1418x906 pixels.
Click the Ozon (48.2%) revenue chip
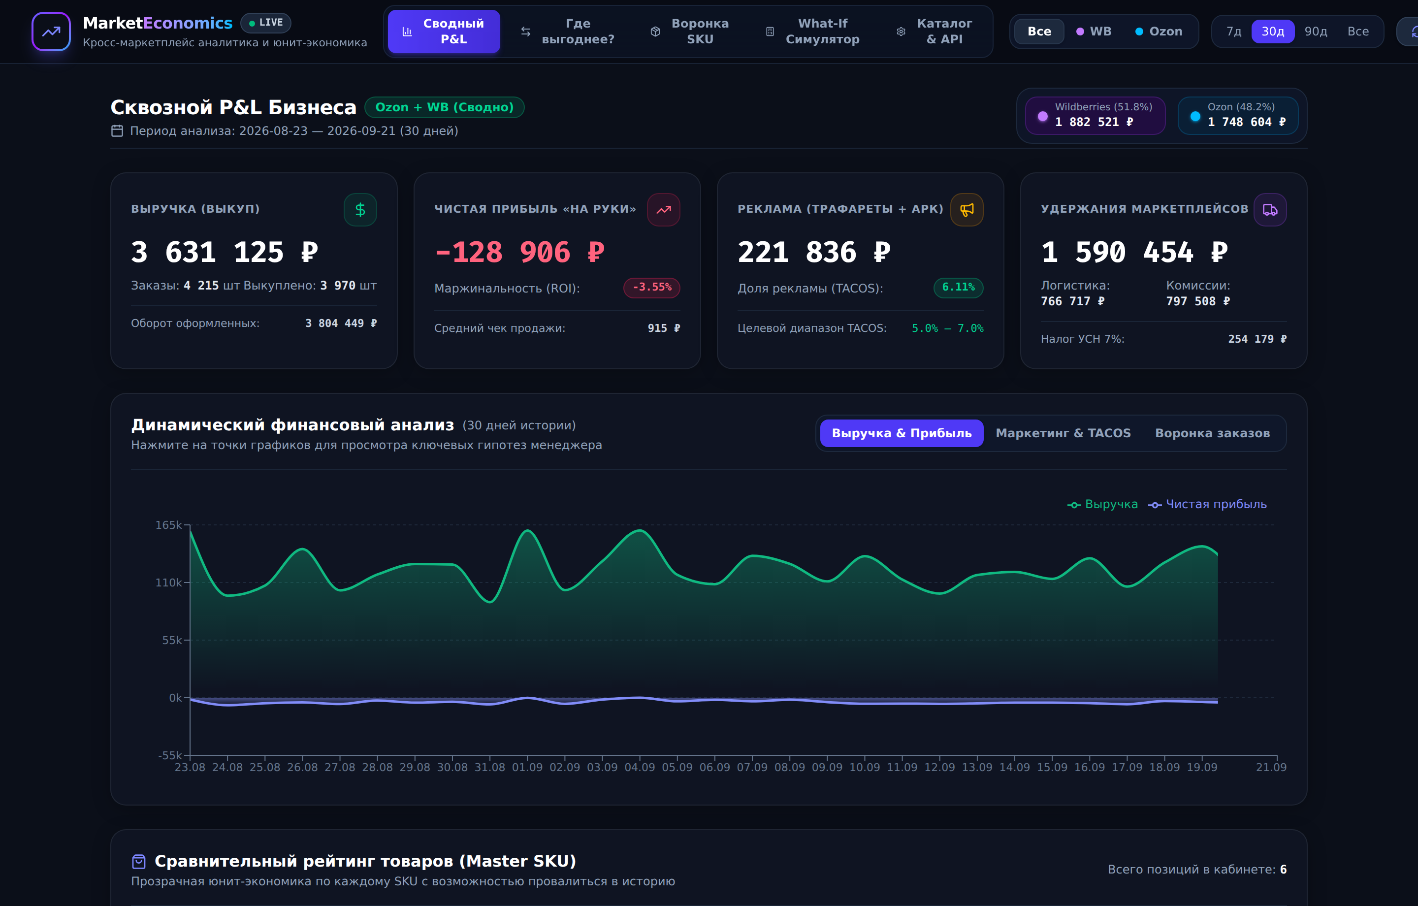(x=1237, y=115)
